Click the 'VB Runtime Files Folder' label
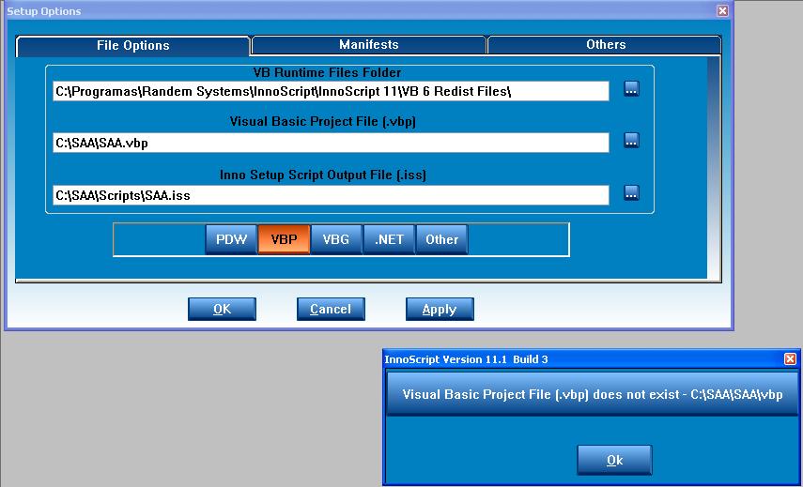803x487 pixels. click(327, 72)
